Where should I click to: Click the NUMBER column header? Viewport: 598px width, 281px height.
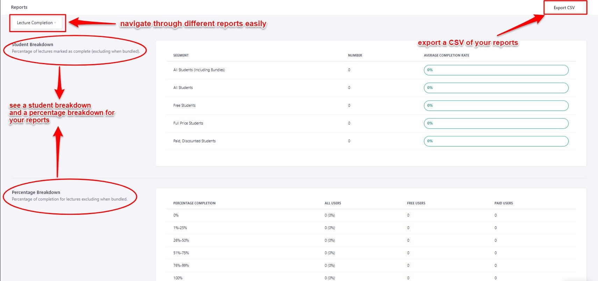click(x=355, y=55)
